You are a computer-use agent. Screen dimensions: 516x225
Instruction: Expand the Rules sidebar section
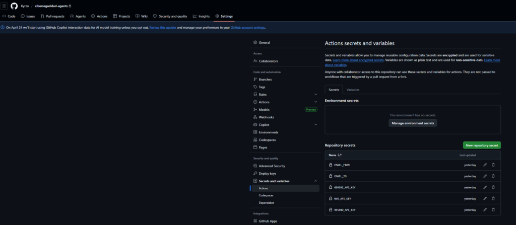(x=315, y=95)
